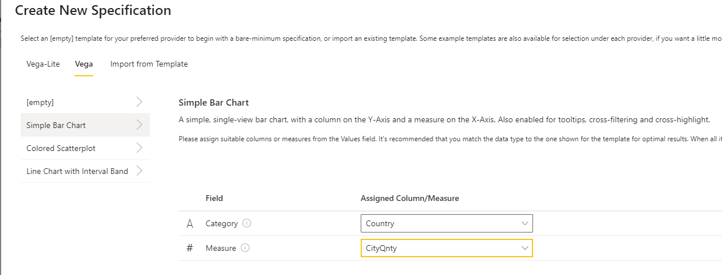Click chevron beside Line Chart with Interval Band

coord(139,171)
